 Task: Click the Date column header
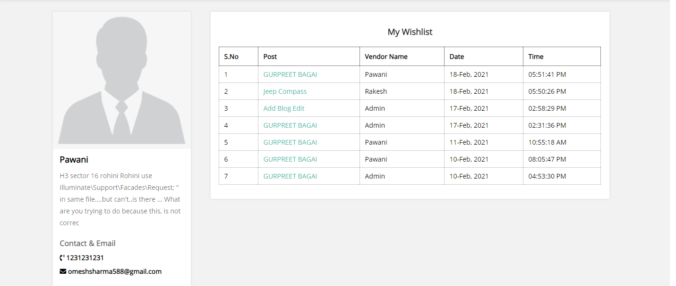pyautogui.click(x=456, y=57)
